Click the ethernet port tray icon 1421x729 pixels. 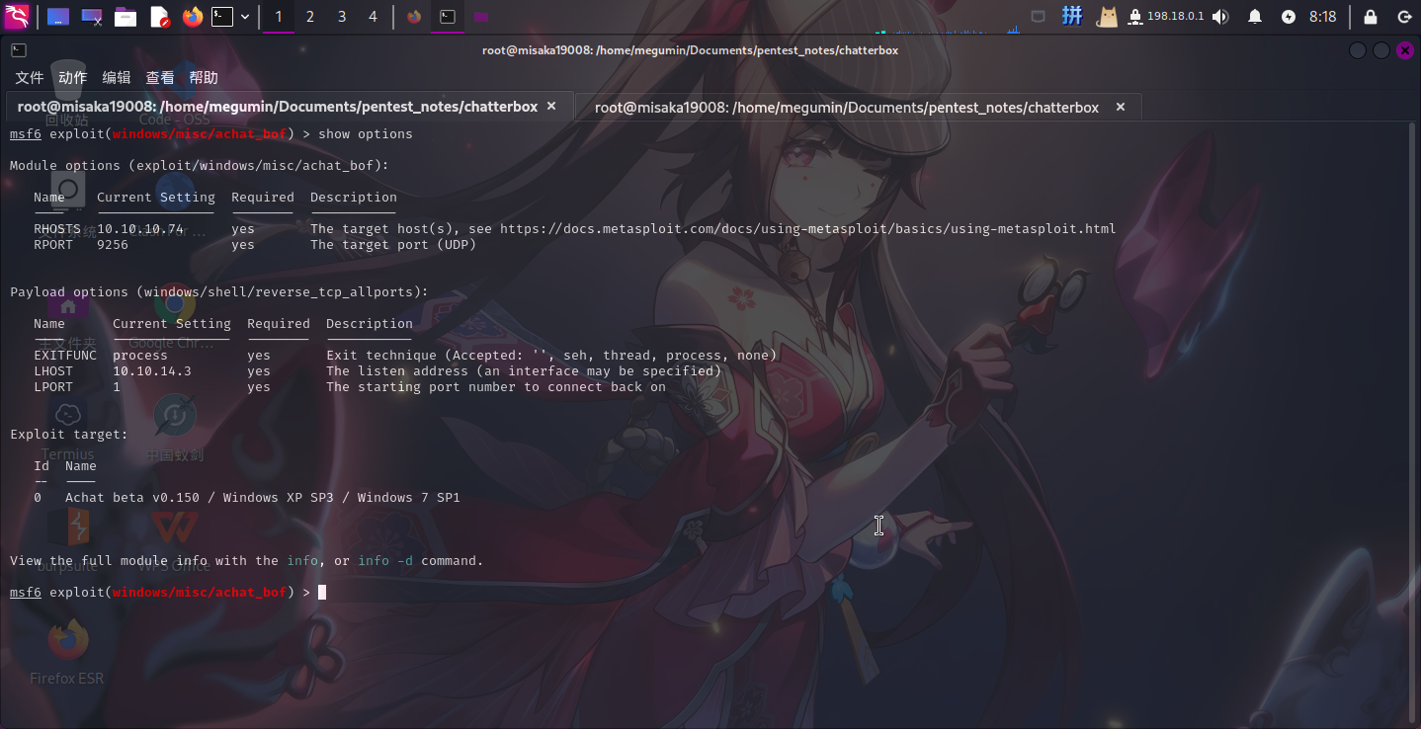[x=1038, y=16]
